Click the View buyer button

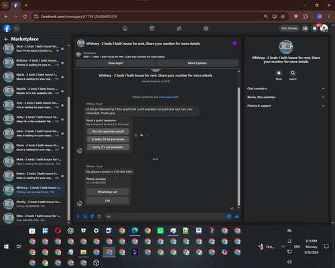(115, 63)
